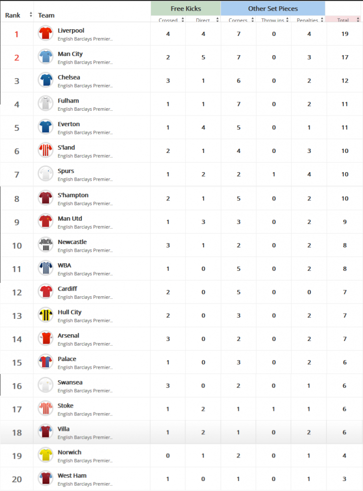Open the Everton team link
This screenshot has height=491, width=363.
tap(69, 124)
